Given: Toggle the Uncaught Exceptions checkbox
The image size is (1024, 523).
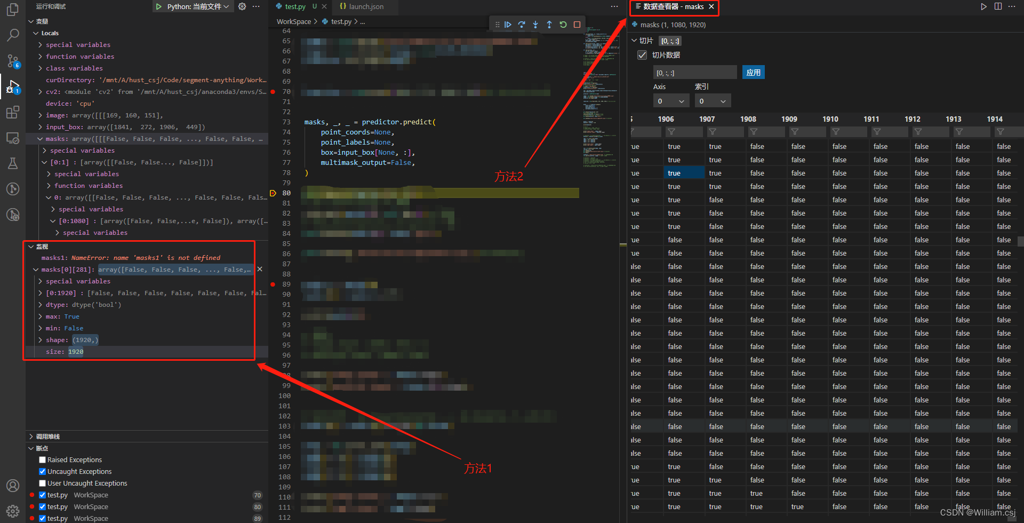Looking at the screenshot, I should click(42, 471).
